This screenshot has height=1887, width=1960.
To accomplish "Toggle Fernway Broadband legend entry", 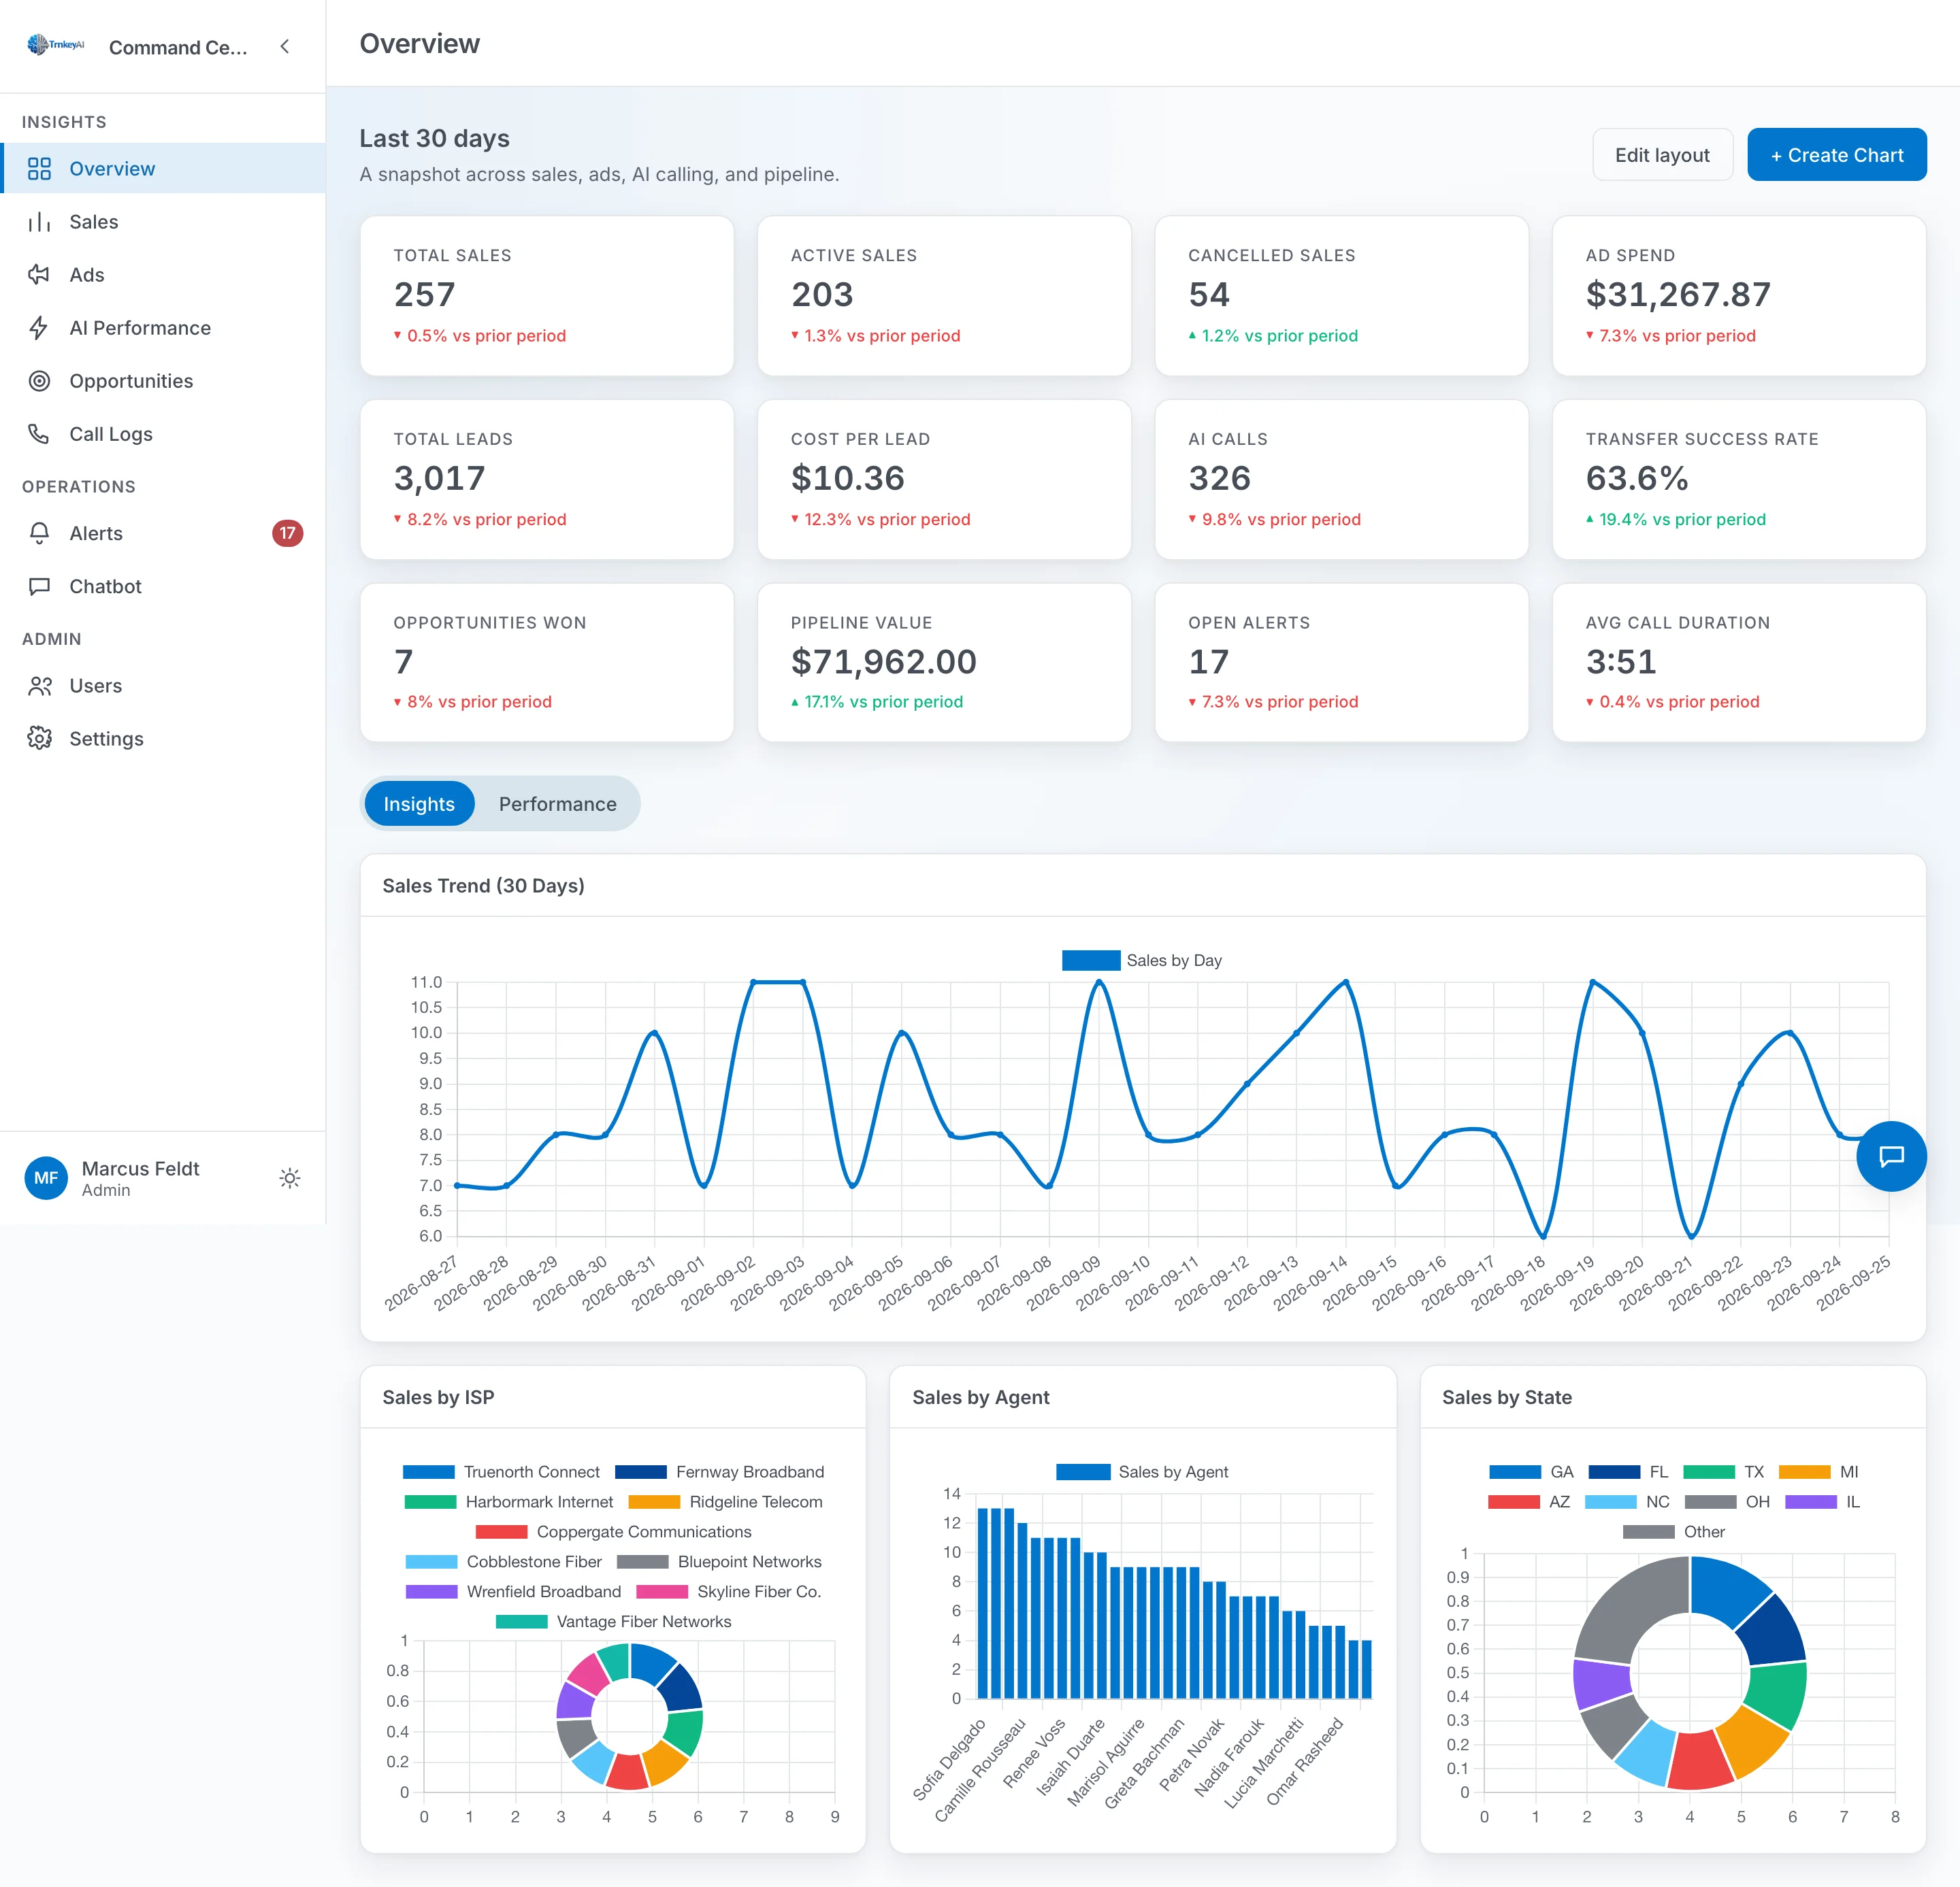I will [x=720, y=1472].
